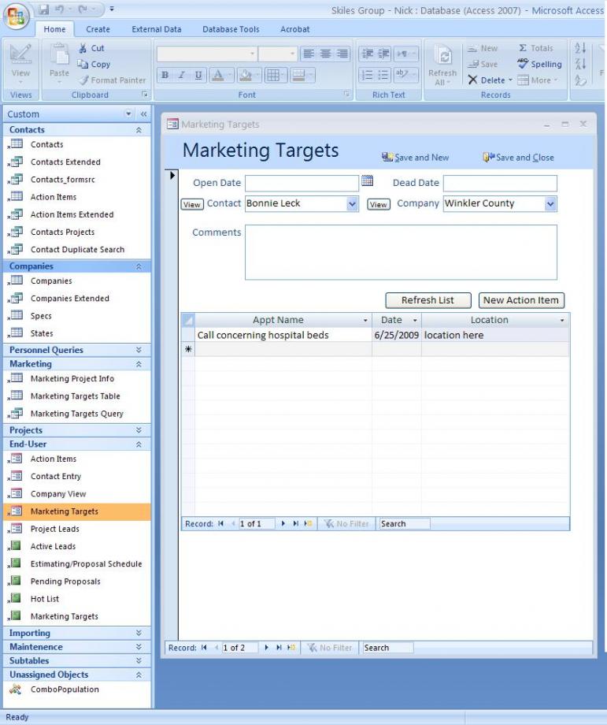Align text left
The image size is (607, 725).
pyautogui.click(x=309, y=54)
